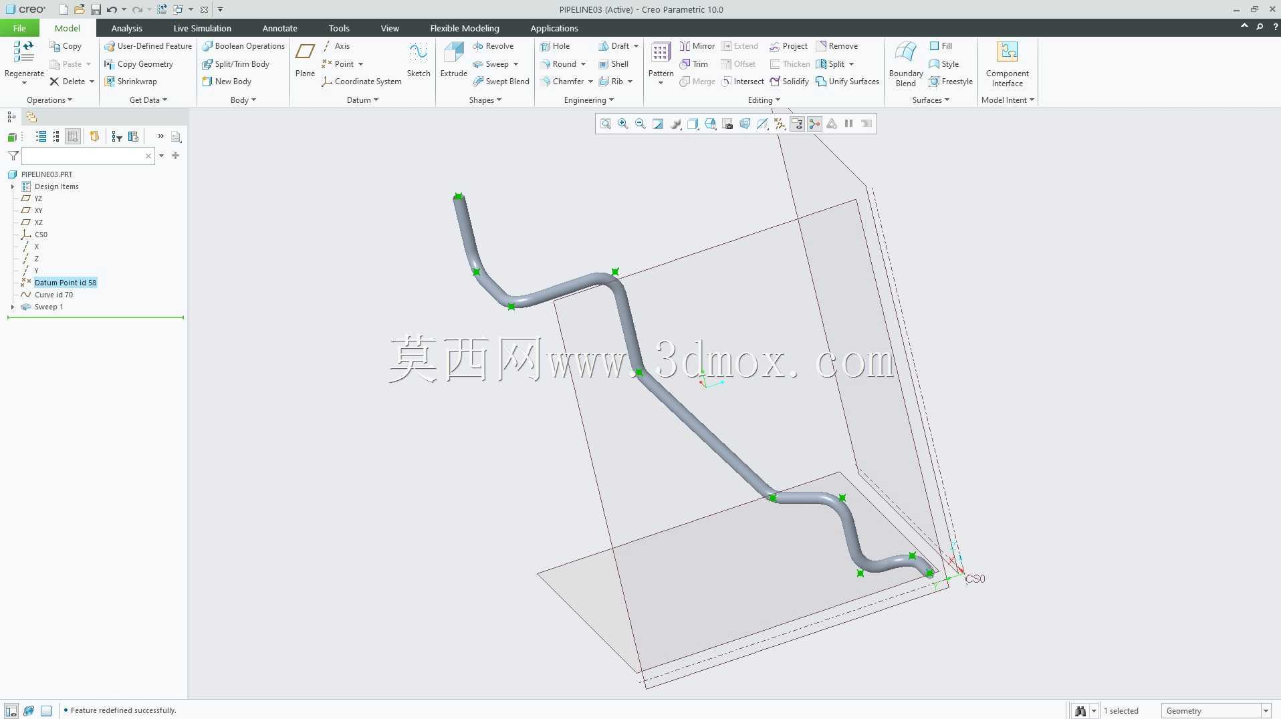Open the Operations group dropdown

click(49, 100)
